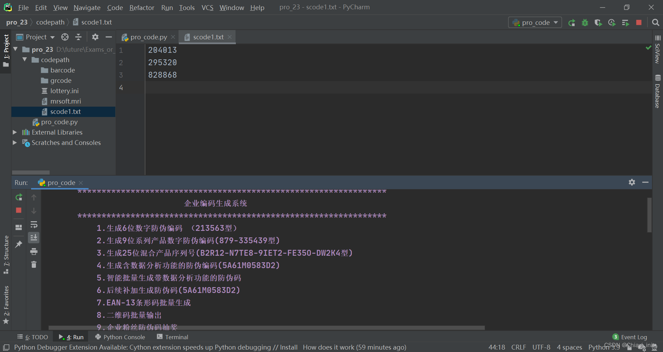Viewport: 663px width, 352px height.
Task: Open the Navigate menu
Action: 87,8
